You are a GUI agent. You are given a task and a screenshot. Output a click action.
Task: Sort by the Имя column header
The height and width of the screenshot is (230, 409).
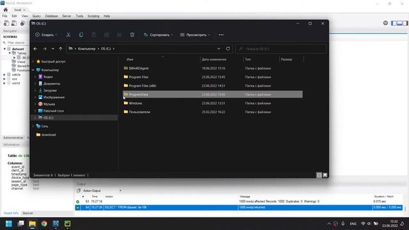pos(130,59)
